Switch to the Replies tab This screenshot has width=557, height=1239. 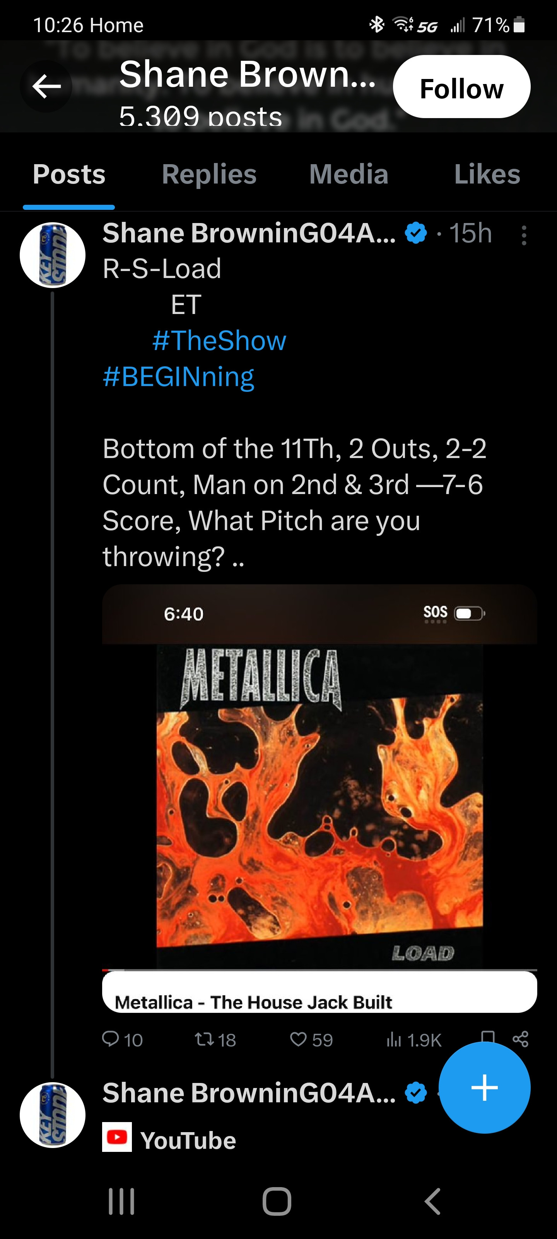click(209, 174)
